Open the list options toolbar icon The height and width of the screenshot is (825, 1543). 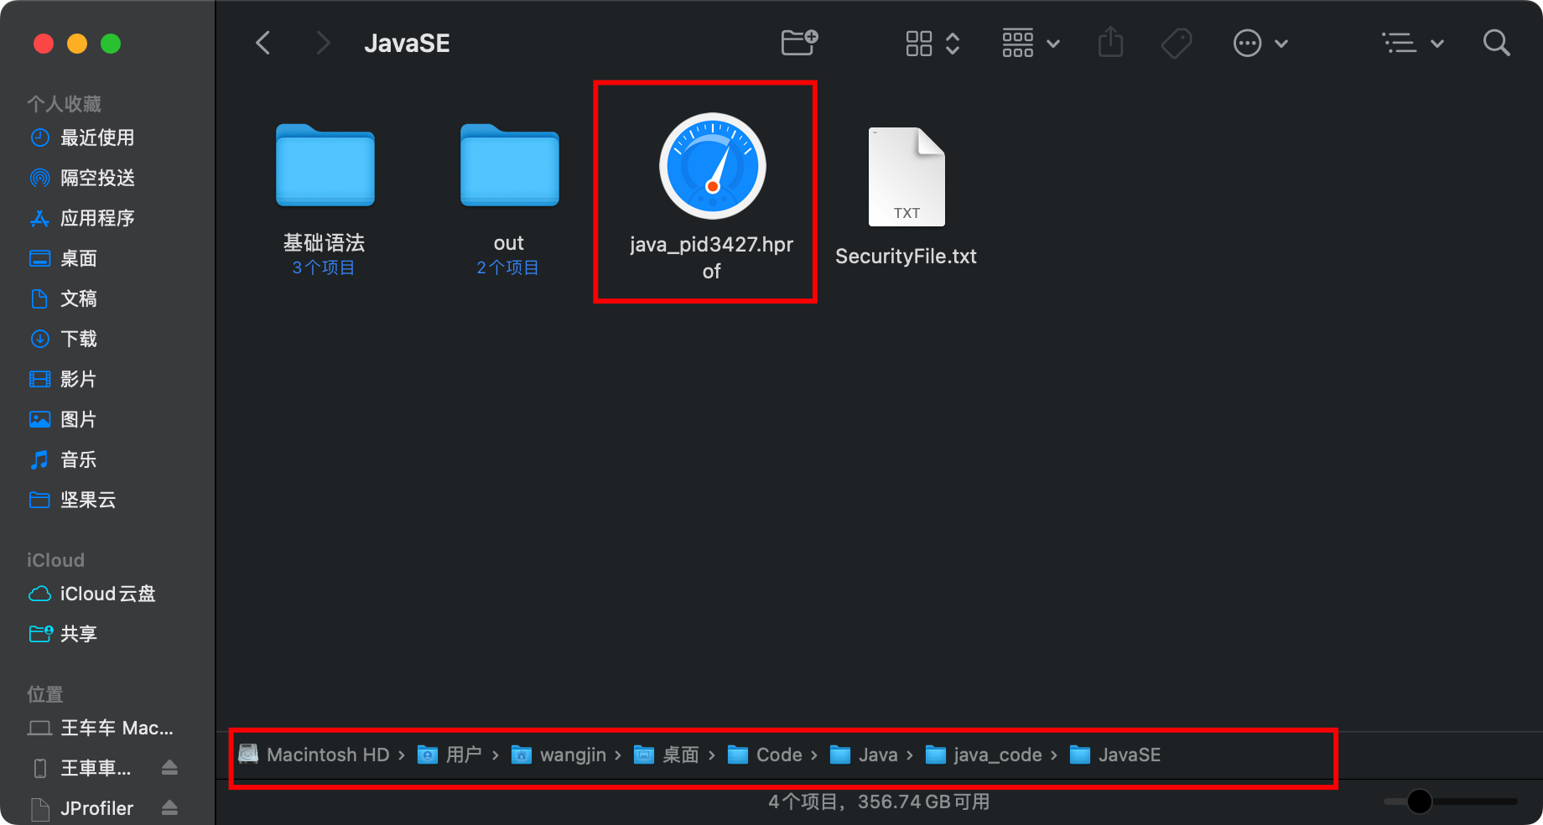coord(1399,43)
